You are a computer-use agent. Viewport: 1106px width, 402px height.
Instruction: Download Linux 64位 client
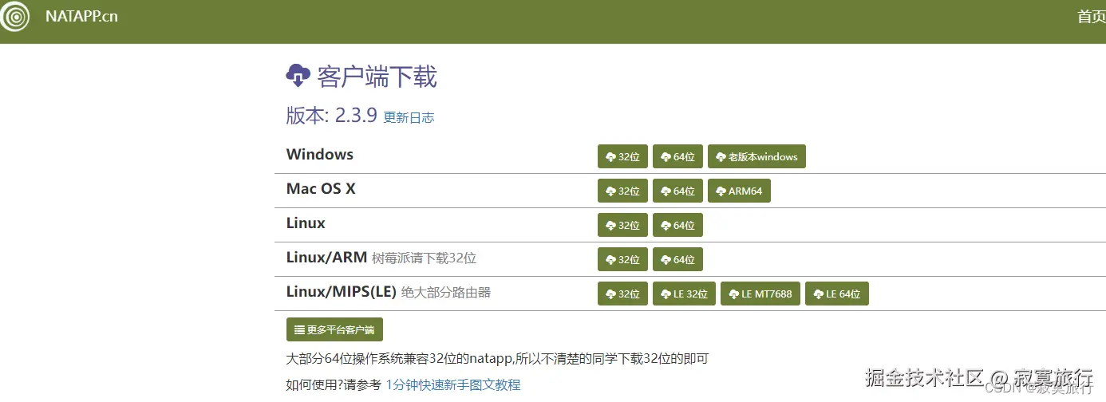[677, 225]
